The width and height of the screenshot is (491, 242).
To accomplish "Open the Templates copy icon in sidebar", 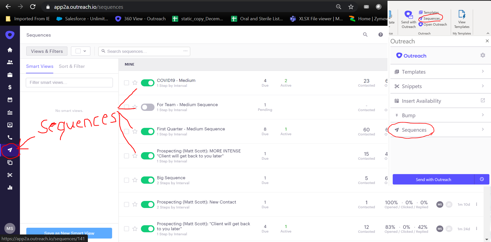I will coord(10,163).
